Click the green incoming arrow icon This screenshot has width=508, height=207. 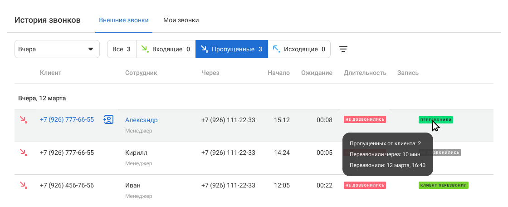(145, 49)
